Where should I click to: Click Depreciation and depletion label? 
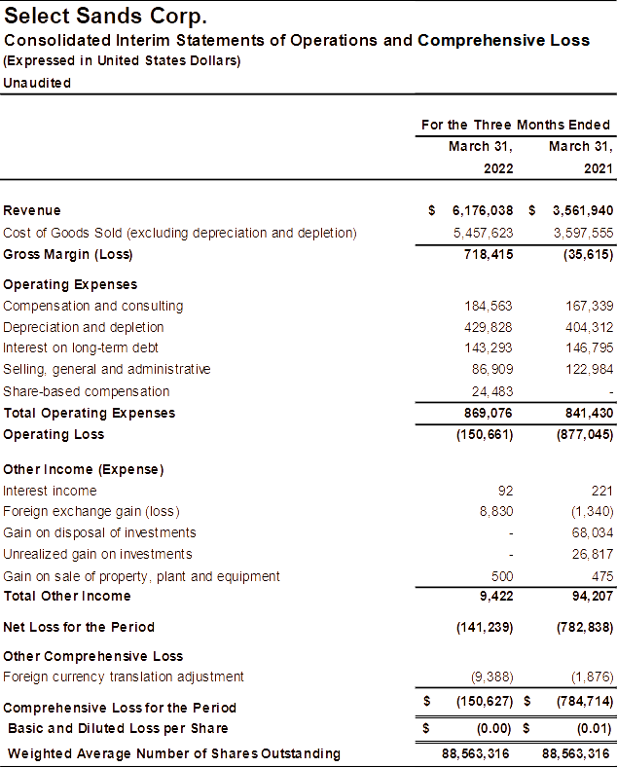[84, 327]
